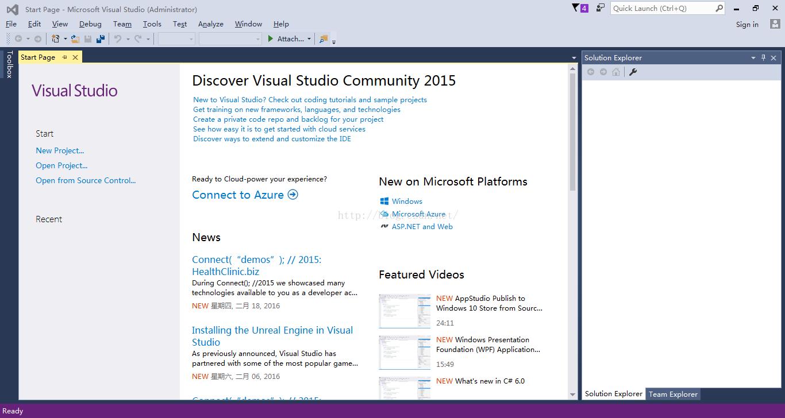Click the Quick Launch magnifier icon
Screen dimensions: 785x418
tap(719, 8)
